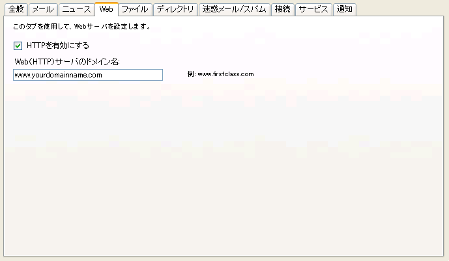The image size is (449, 261).
Task: Click the HTTPを有効にする label text
Action: click(57, 46)
